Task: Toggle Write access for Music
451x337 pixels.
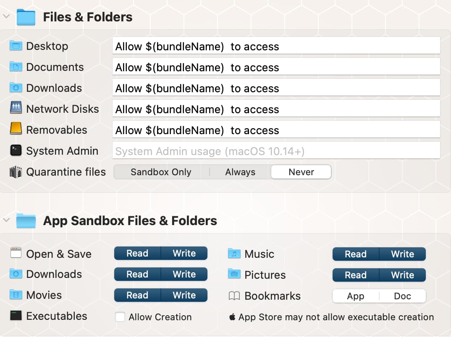Action: pos(402,254)
